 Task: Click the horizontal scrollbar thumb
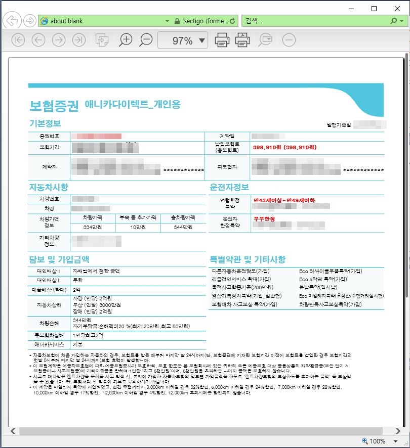point(201,431)
